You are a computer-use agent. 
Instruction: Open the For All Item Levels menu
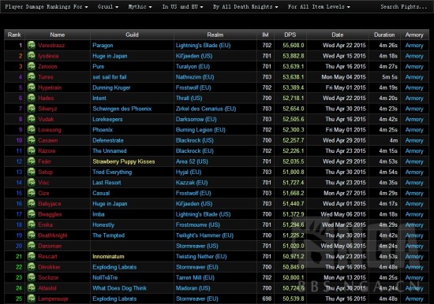coord(319,6)
